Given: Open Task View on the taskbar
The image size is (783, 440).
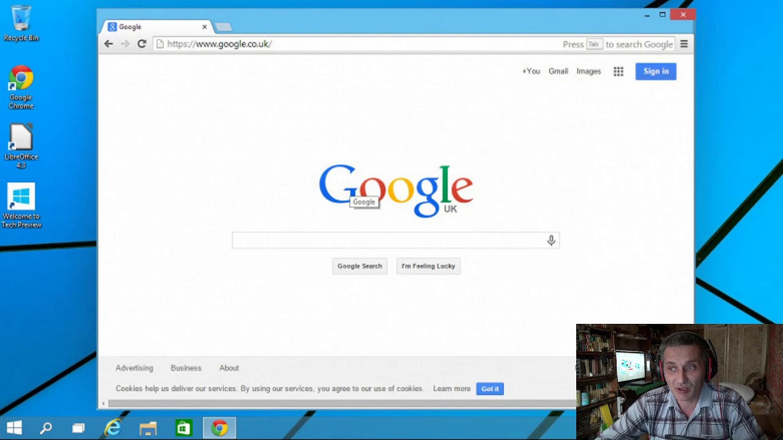Looking at the screenshot, I should (78, 428).
